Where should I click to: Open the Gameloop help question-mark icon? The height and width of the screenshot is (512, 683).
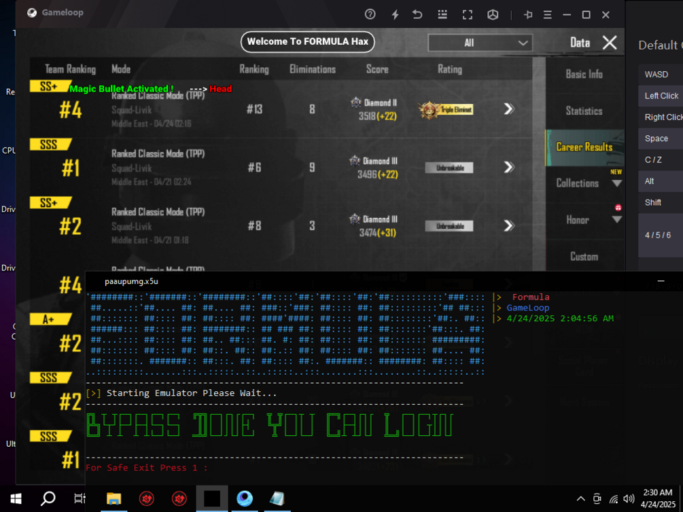(x=370, y=14)
